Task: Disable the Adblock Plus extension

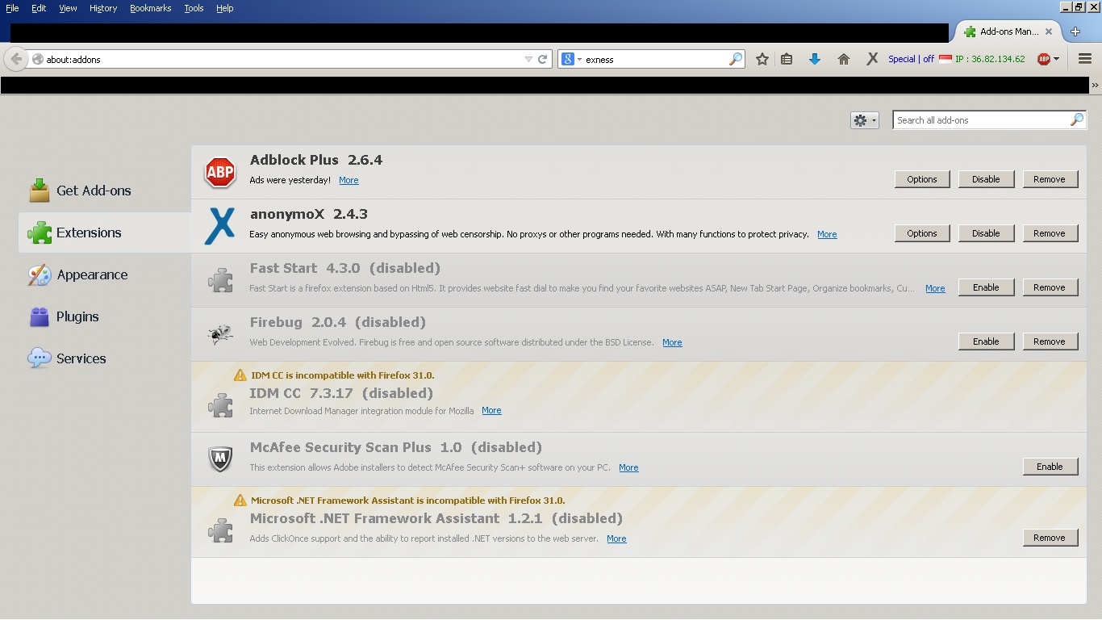Action: (985, 179)
